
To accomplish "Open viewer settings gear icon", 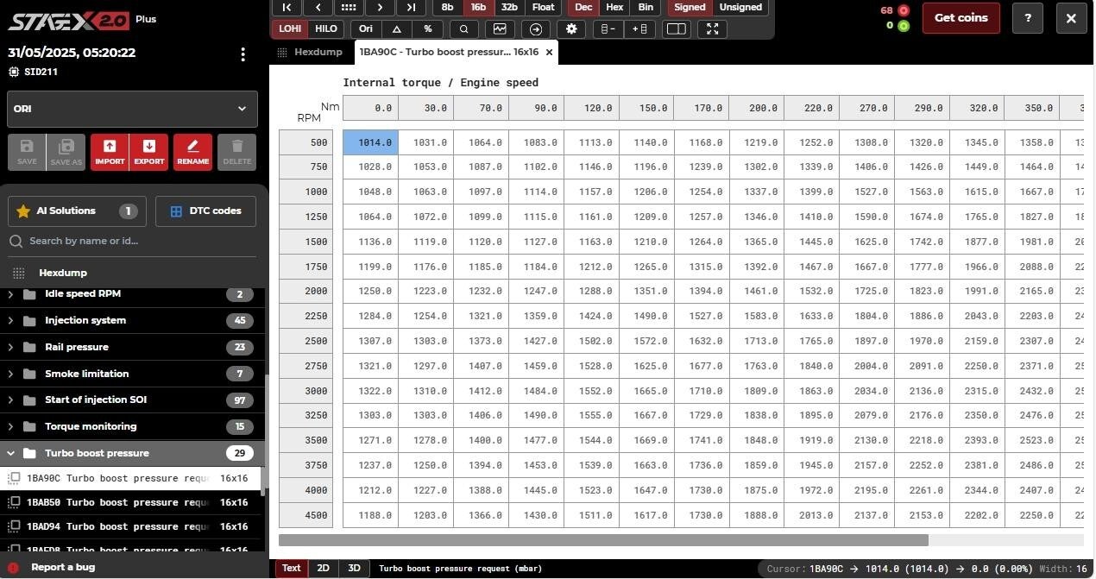I will [x=571, y=28].
